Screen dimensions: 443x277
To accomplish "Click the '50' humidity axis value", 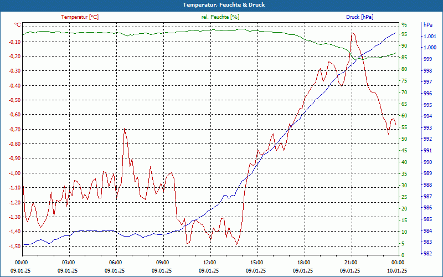I will coord(404,139).
